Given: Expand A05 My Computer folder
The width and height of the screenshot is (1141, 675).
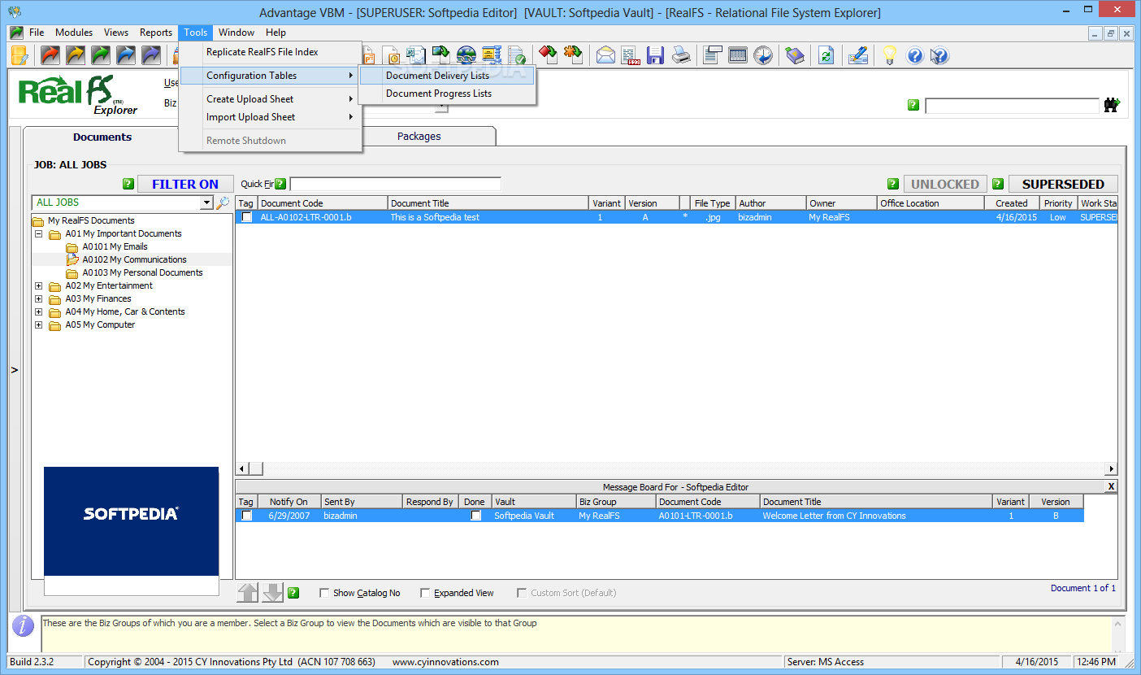Looking at the screenshot, I should pyautogui.click(x=38, y=324).
